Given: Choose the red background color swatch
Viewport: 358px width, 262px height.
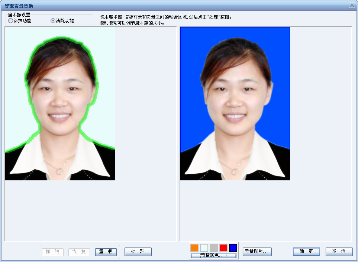Looking at the screenshot, I should point(223,248).
